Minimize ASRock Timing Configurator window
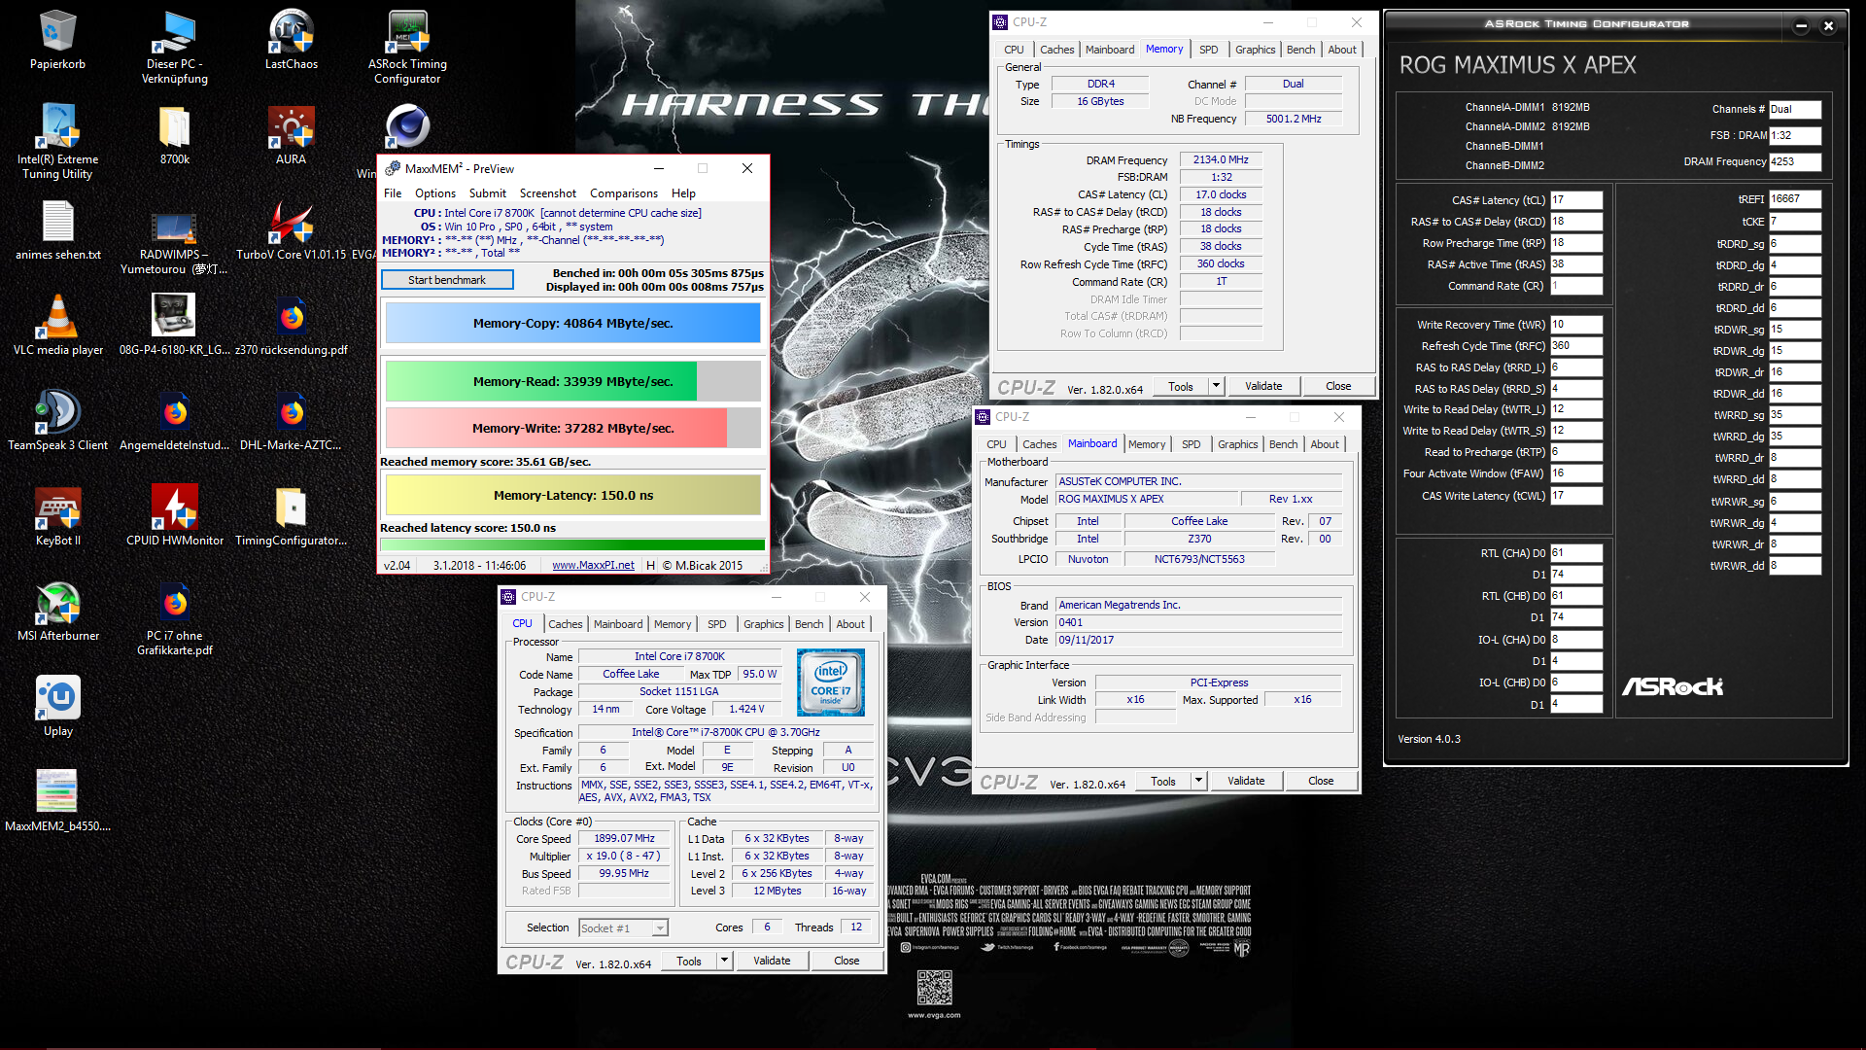The width and height of the screenshot is (1866, 1050). pyautogui.click(x=1801, y=26)
